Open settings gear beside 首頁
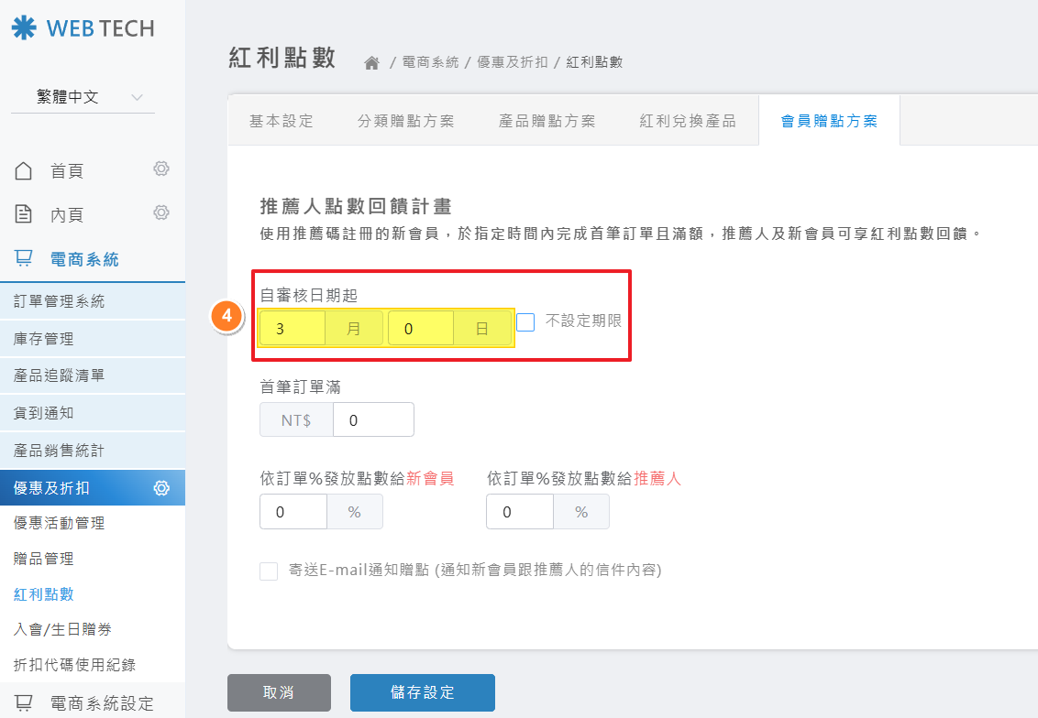Screen dimensions: 1038x718 click(161, 169)
